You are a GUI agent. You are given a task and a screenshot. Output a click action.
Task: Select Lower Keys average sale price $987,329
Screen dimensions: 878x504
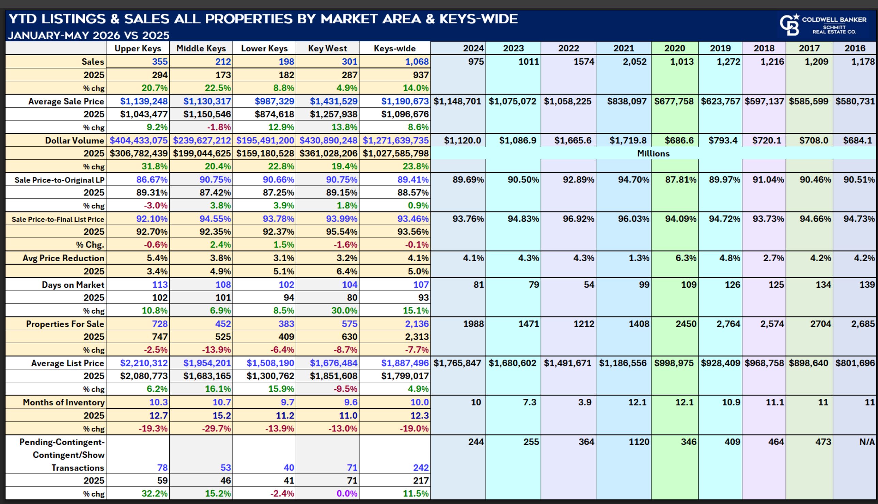click(275, 101)
